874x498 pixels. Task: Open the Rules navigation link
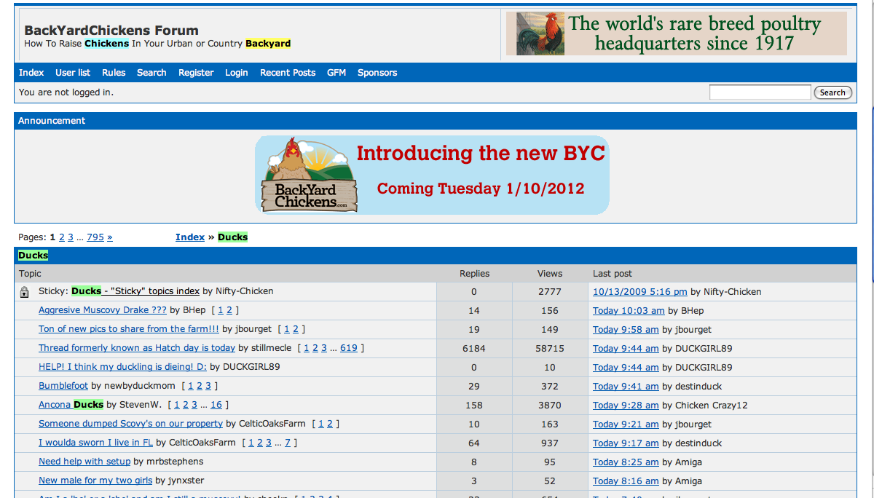tap(114, 73)
